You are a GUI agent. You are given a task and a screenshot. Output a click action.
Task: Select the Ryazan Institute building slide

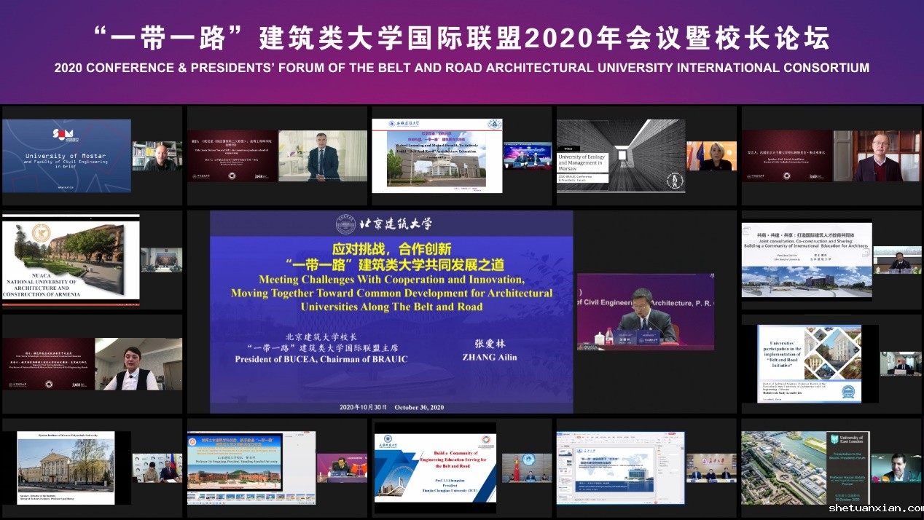pos(66,468)
